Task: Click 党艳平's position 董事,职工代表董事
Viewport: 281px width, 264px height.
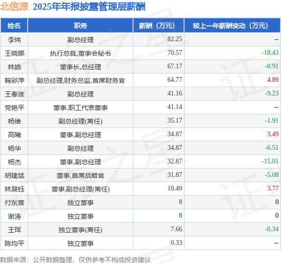Action: 81,108
